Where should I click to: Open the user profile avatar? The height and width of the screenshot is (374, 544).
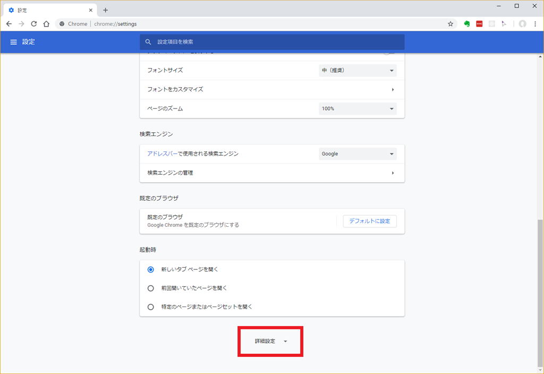click(523, 24)
